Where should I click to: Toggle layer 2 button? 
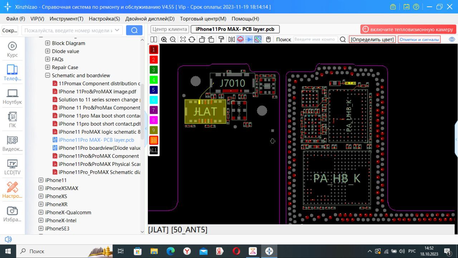[x=154, y=59]
